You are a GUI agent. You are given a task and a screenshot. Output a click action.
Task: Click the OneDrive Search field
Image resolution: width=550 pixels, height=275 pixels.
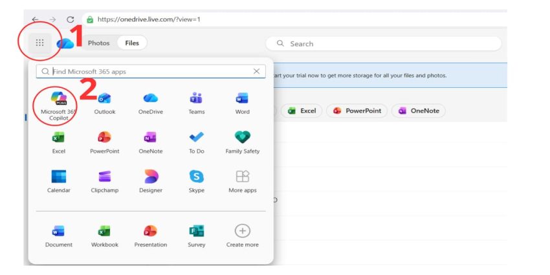(384, 43)
